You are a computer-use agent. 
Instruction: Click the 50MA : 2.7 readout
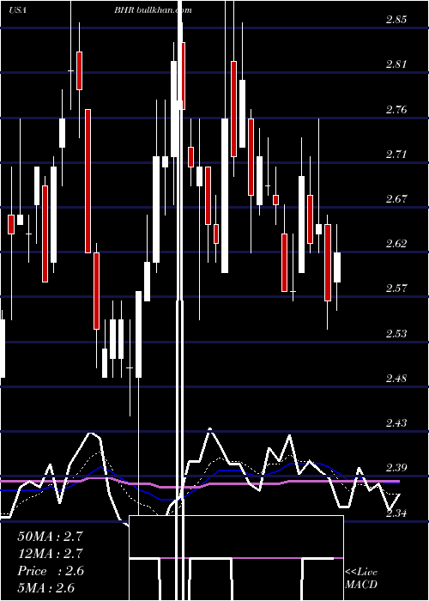tap(50, 537)
